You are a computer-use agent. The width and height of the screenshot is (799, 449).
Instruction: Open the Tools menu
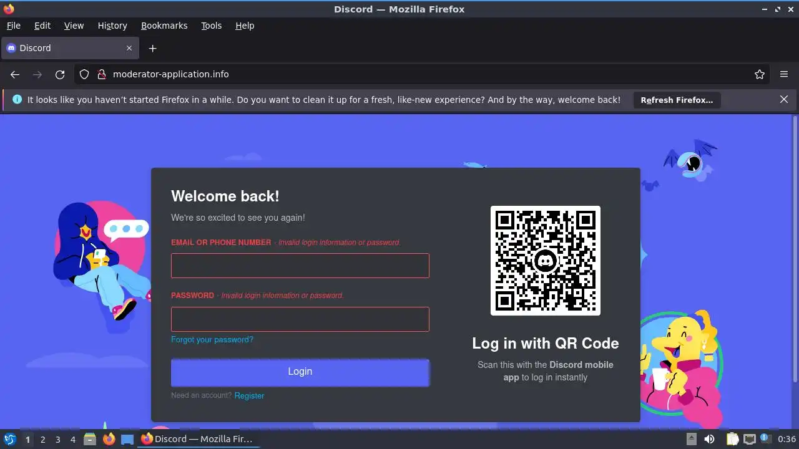[x=211, y=26]
